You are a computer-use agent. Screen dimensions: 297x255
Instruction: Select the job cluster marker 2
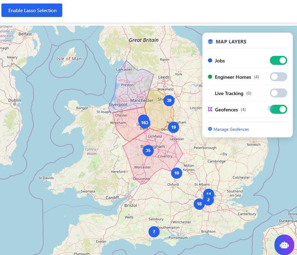click(x=208, y=200)
